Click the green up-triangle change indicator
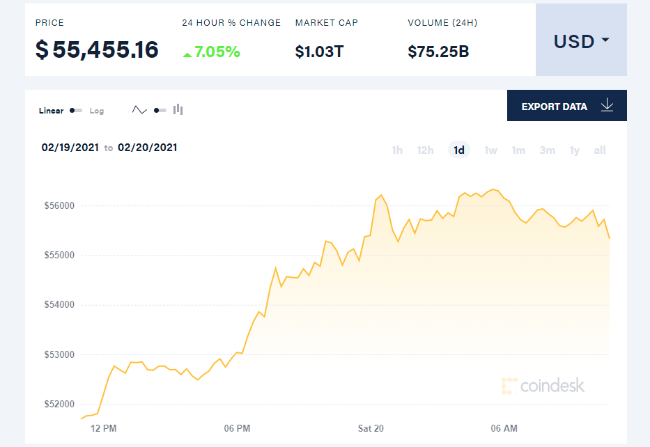 click(187, 53)
